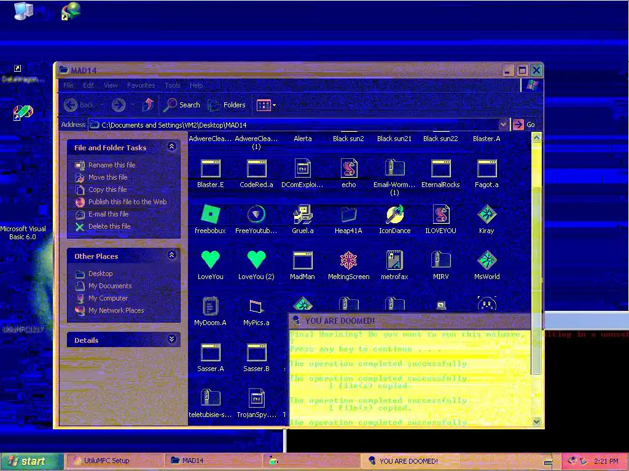Collapse the File and Folder Tasks panel
The image size is (629, 471).
click(x=172, y=147)
